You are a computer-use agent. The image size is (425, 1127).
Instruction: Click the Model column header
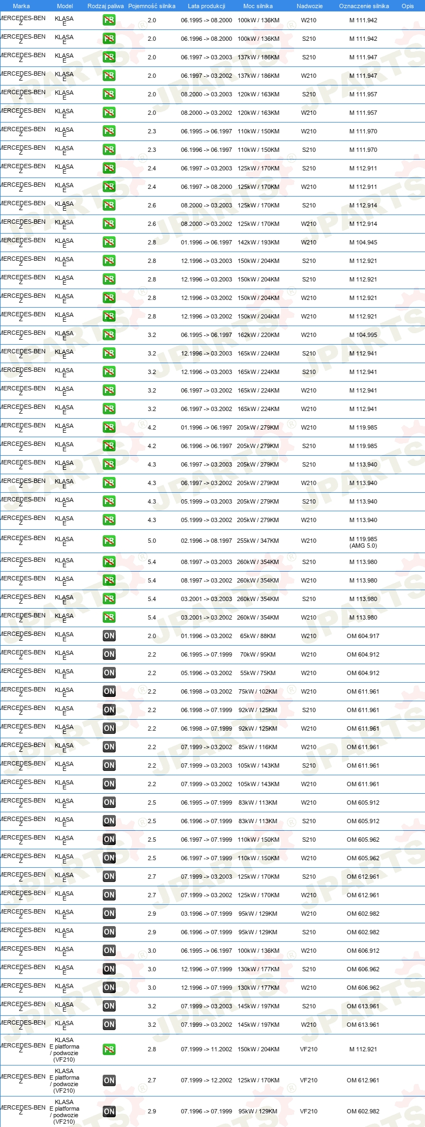[x=65, y=6]
